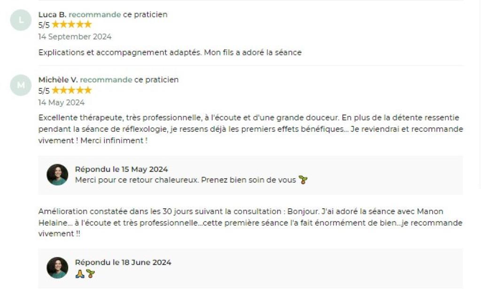Click the seedling emoji in the 15 May reply
Viewport: 481px width, 290px height.
pyautogui.click(x=303, y=180)
